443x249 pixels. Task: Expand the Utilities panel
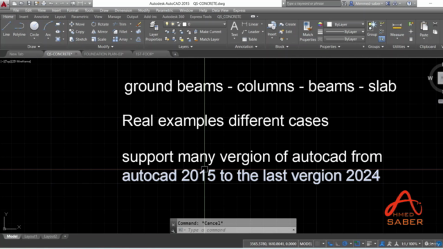tap(401, 46)
